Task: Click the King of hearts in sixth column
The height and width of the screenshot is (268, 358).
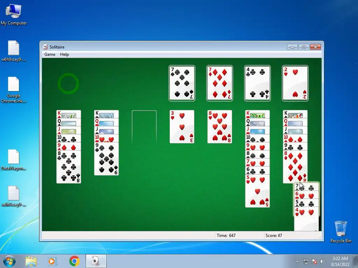Action: click(x=257, y=114)
